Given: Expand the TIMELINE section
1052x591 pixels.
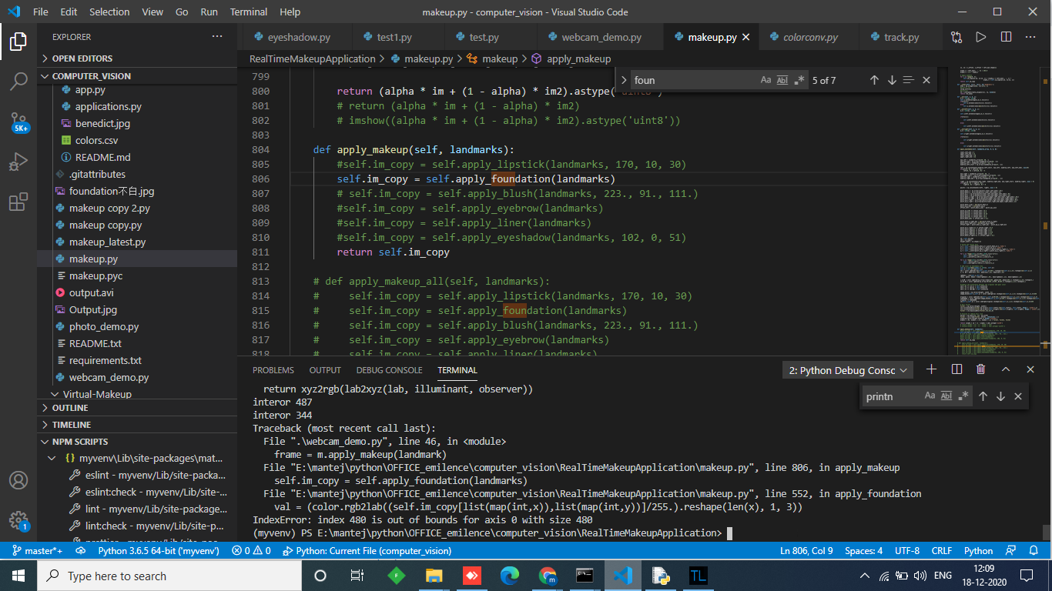Looking at the screenshot, I should (137, 425).
